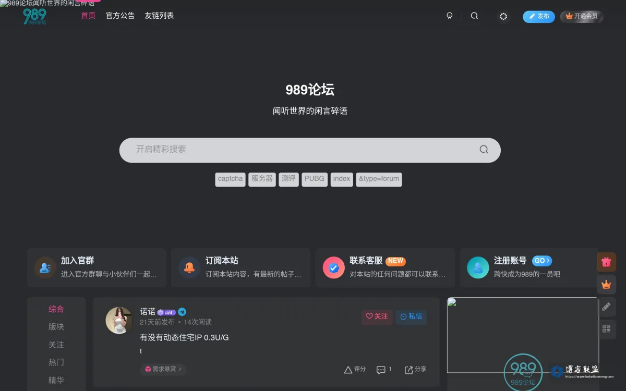This screenshot has height=391, width=626.
Task: Click the broken image placeholder in right panel
Action: 522,335
